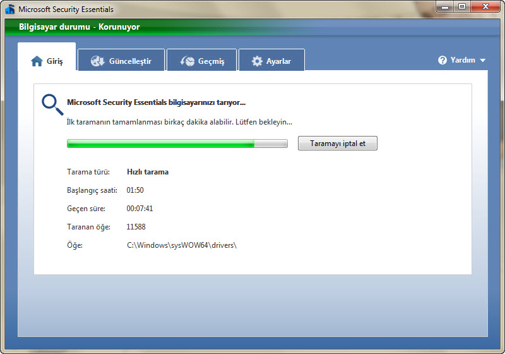The height and width of the screenshot is (354, 505).
Task: Click the gear icon on Ayarlar tab
Action: (257, 61)
